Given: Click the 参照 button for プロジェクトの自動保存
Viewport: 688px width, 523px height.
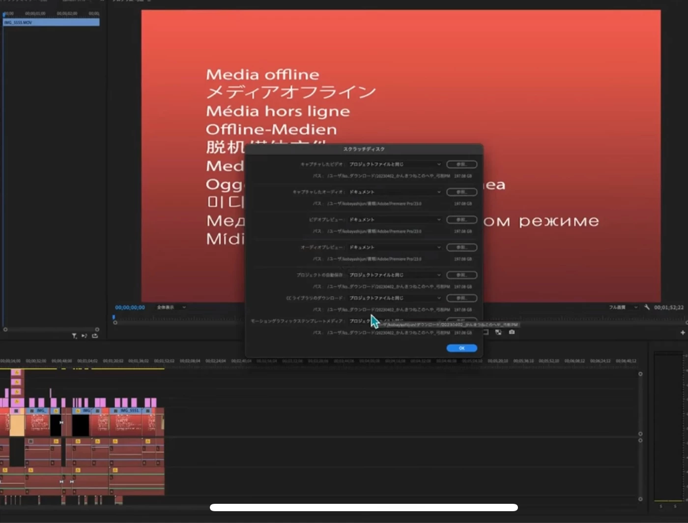Looking at the screenshot, I should 461,275.
